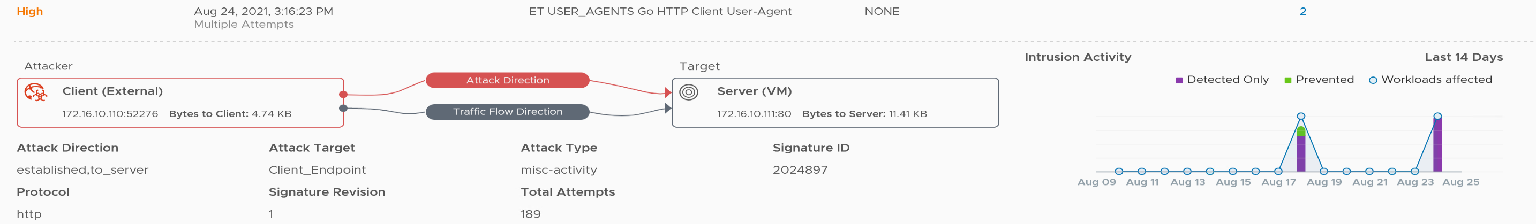
Task: Click the Aug 24 chart peak marker
Action: pyautogui.click(x=1437, y=116)
